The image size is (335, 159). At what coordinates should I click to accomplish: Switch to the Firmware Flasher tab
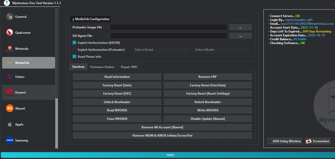(x=102, y=66)
